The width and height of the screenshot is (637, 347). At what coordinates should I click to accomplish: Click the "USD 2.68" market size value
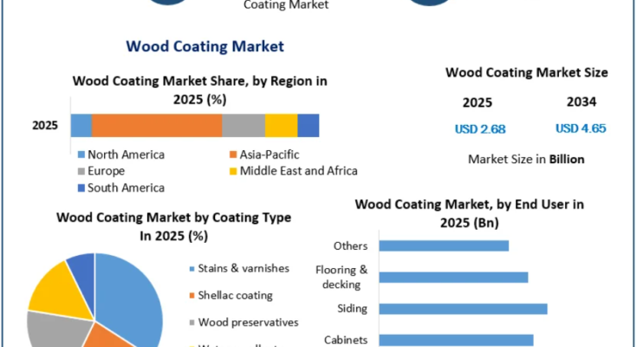[x=480, y=129]
